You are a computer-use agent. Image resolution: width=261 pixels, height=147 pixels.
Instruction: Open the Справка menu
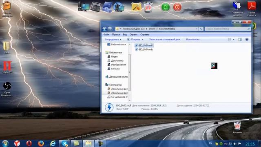pos(145,34)
